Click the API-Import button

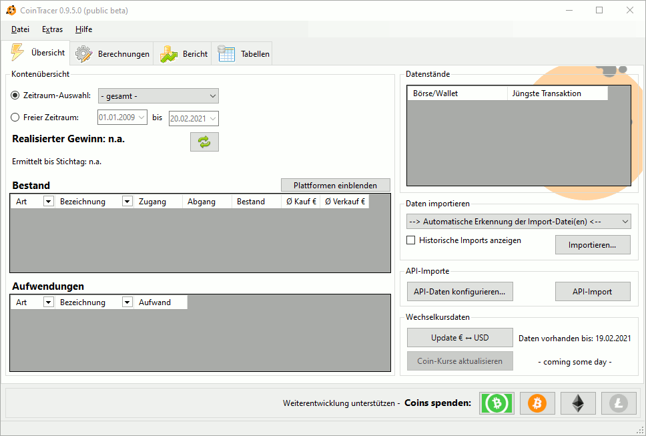coord(593,291)
